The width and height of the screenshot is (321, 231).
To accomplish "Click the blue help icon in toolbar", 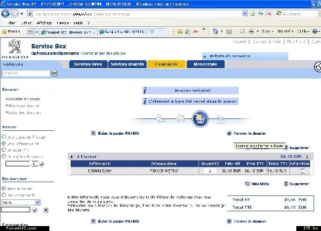I will pyautogui.click(x=315, y=31).
